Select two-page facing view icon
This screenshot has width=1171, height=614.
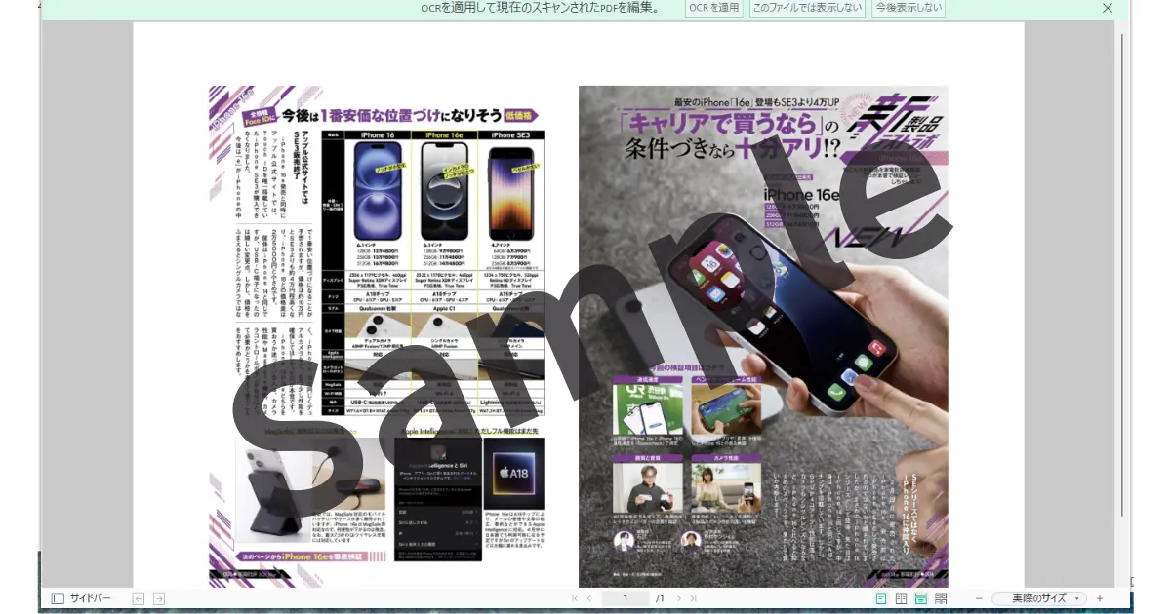coord(902,598)
